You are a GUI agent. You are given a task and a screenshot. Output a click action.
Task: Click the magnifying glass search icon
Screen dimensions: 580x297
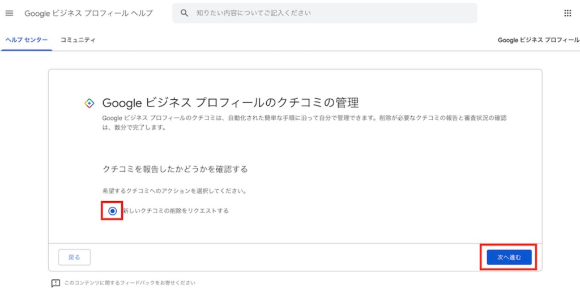pyautogui.click(x=184, y=13)
